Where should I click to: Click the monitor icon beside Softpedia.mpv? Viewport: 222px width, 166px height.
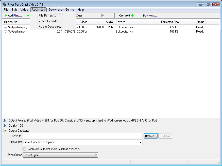tap(5, 31)
